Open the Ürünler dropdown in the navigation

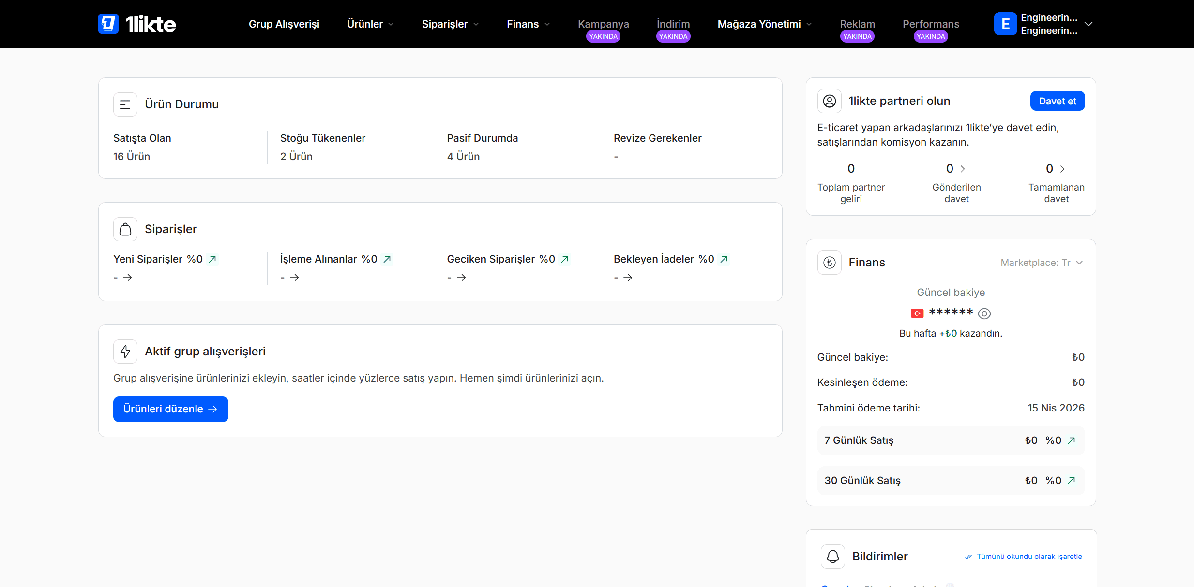(370, 24)
